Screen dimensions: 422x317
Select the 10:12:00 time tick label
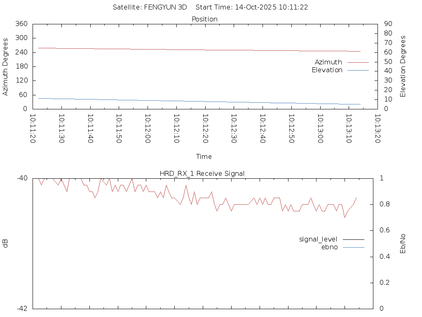[147, 129]
